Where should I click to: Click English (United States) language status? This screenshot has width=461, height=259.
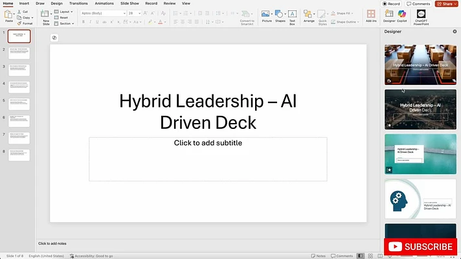tap(46, 256)
